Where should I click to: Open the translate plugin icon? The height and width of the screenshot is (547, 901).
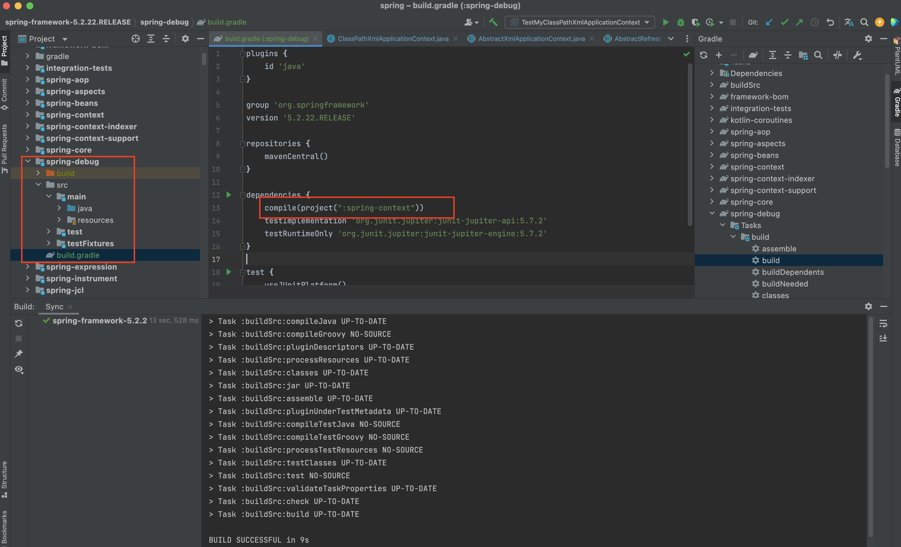click(849, 22)
